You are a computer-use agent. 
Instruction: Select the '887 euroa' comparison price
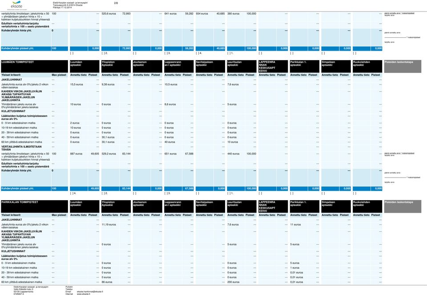[76, 154]
